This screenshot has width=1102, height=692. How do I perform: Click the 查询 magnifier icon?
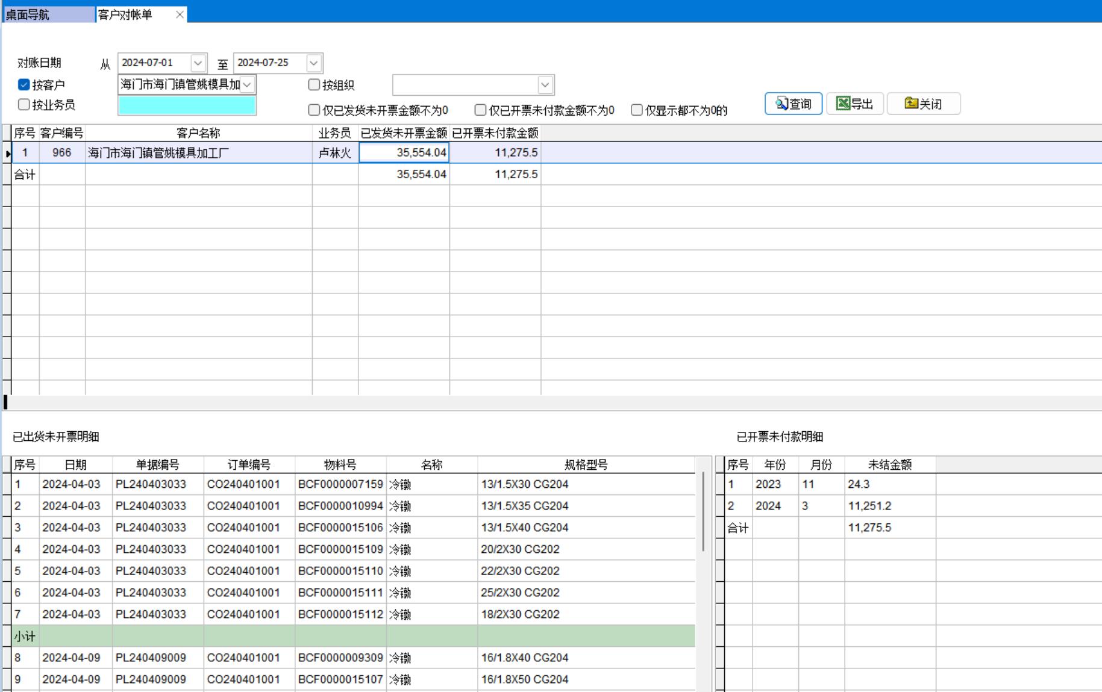coord(781,104)
